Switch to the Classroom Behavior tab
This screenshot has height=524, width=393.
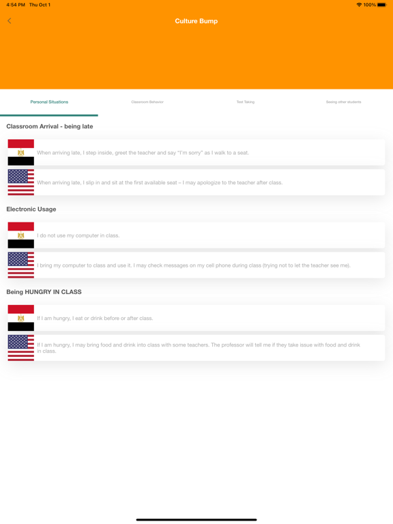147,102
